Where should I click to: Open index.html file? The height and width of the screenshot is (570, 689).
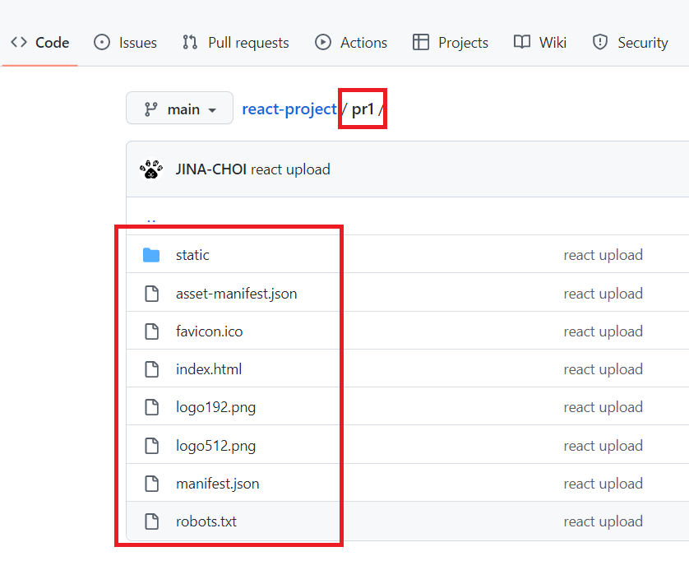coord(209,369)
